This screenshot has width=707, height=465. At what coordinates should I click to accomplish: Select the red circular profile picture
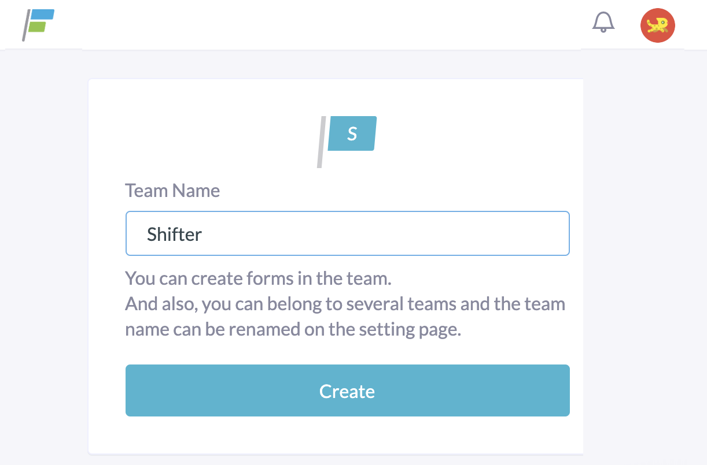[658, 25]
